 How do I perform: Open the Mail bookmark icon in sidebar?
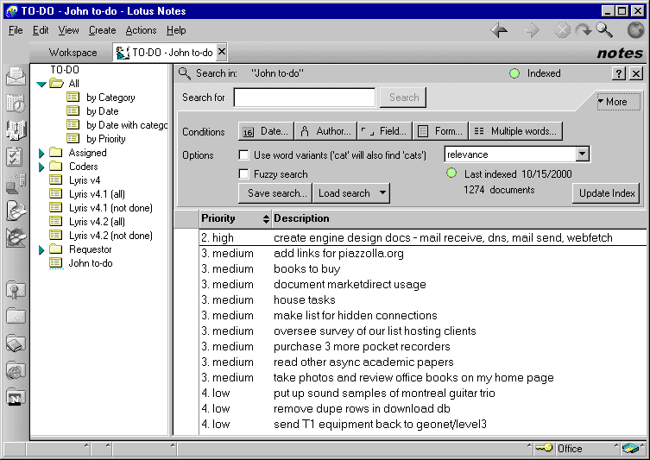[16, 76]
